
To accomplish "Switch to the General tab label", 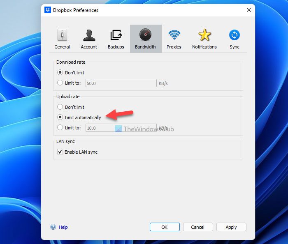I will 62,47.
